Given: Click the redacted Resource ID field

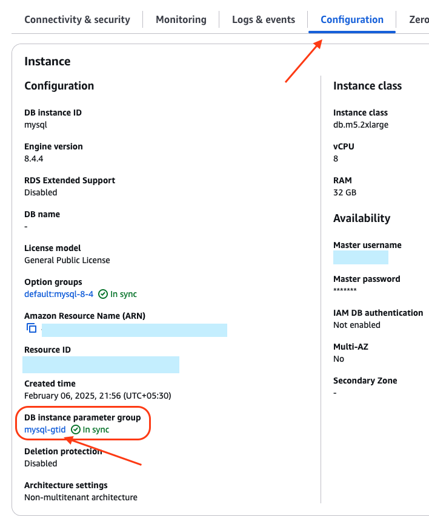Looking at the screenshot, I should point(101,364).
